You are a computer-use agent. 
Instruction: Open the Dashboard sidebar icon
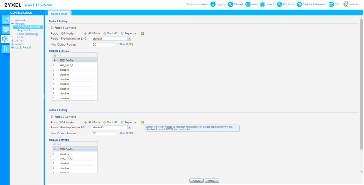click(5, 20)
